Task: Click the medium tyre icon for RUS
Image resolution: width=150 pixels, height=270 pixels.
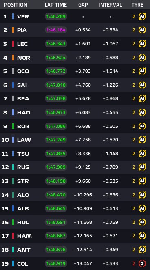Action: coord(142,167)
